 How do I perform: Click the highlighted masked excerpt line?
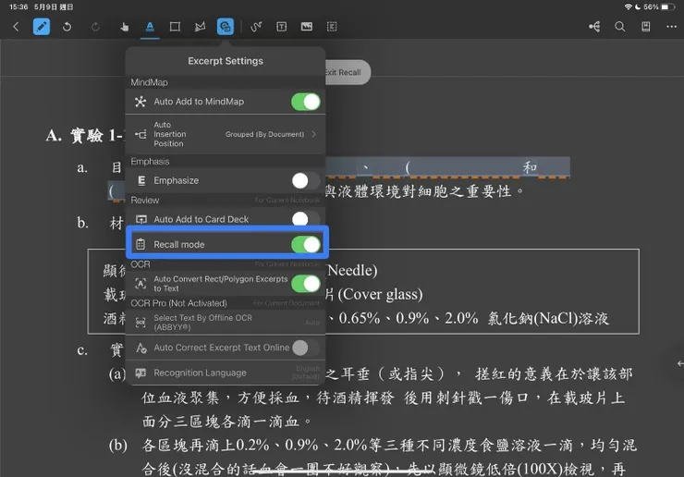click(x=447, y=168)
